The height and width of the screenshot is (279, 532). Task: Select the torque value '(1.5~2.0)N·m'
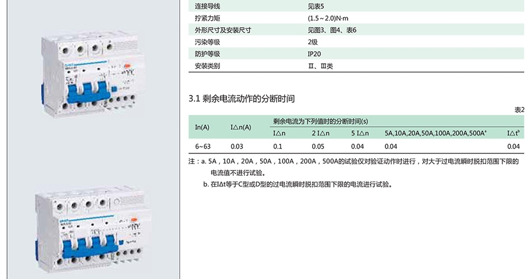(x=328, y=18)
